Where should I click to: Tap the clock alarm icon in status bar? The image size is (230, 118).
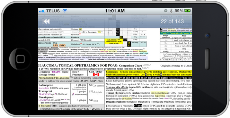click(166, 11)
